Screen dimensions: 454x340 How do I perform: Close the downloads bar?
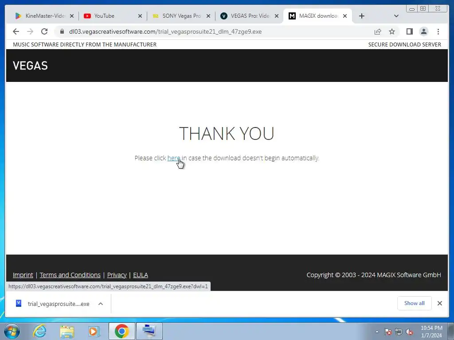tap(439, 303)
